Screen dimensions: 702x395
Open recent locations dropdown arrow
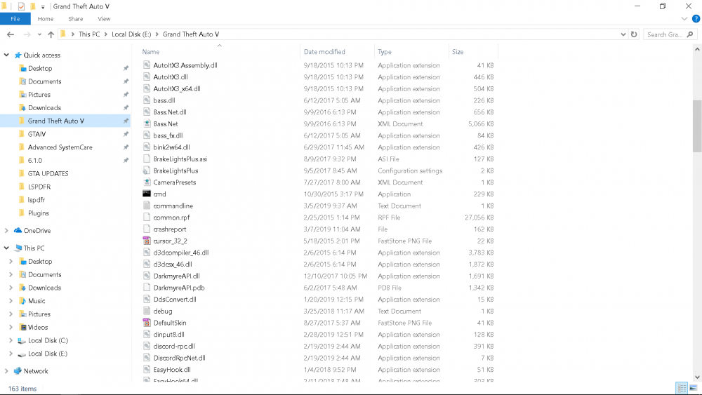[39, 34]
